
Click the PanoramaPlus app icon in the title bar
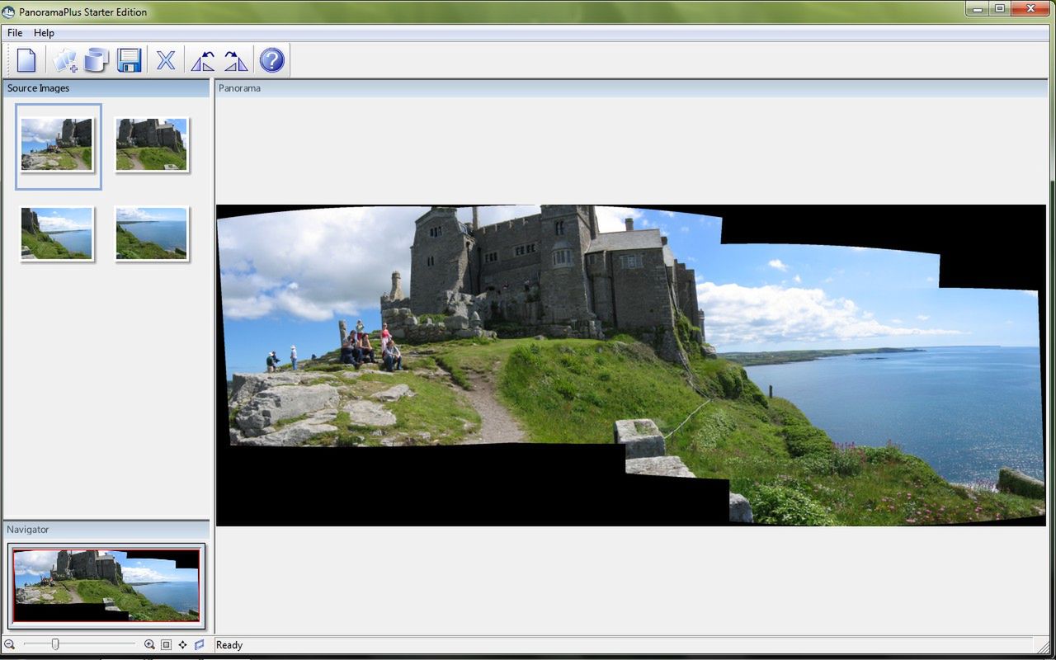9,12
